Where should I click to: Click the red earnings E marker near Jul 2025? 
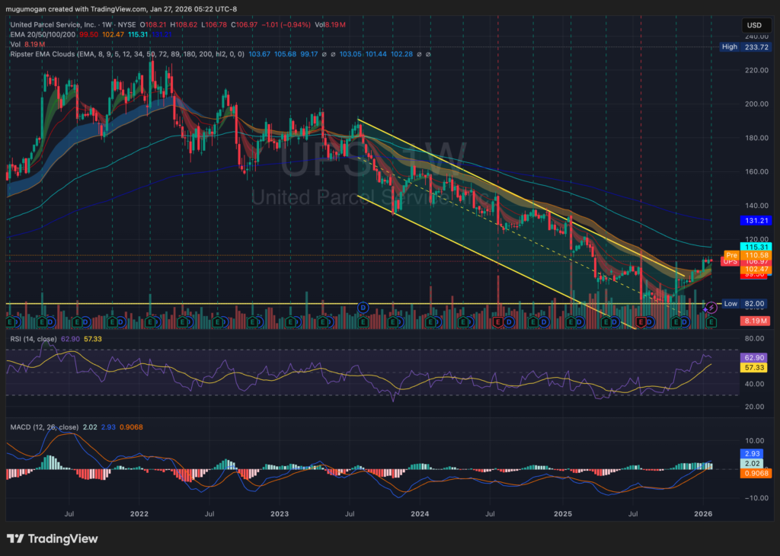click(x=641, y=323)
